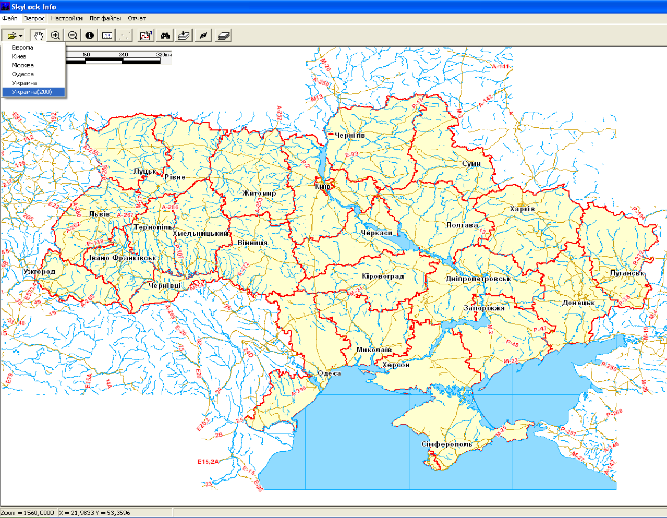The width and height of the screenshot is (667, 518).
Task: Select the ruler distance measure tool
Action: (x=107, y=35)
